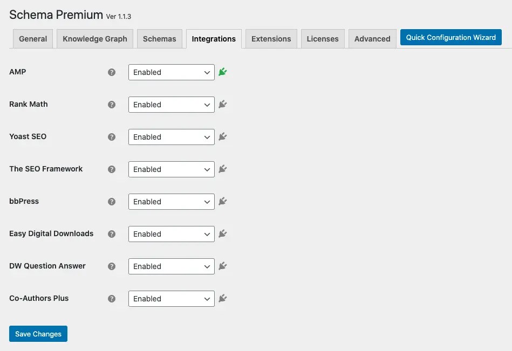Click the plug icon beside Rank Math
Image resolution: width=512 pixels, height=351 pixels.
click(222, 104)
